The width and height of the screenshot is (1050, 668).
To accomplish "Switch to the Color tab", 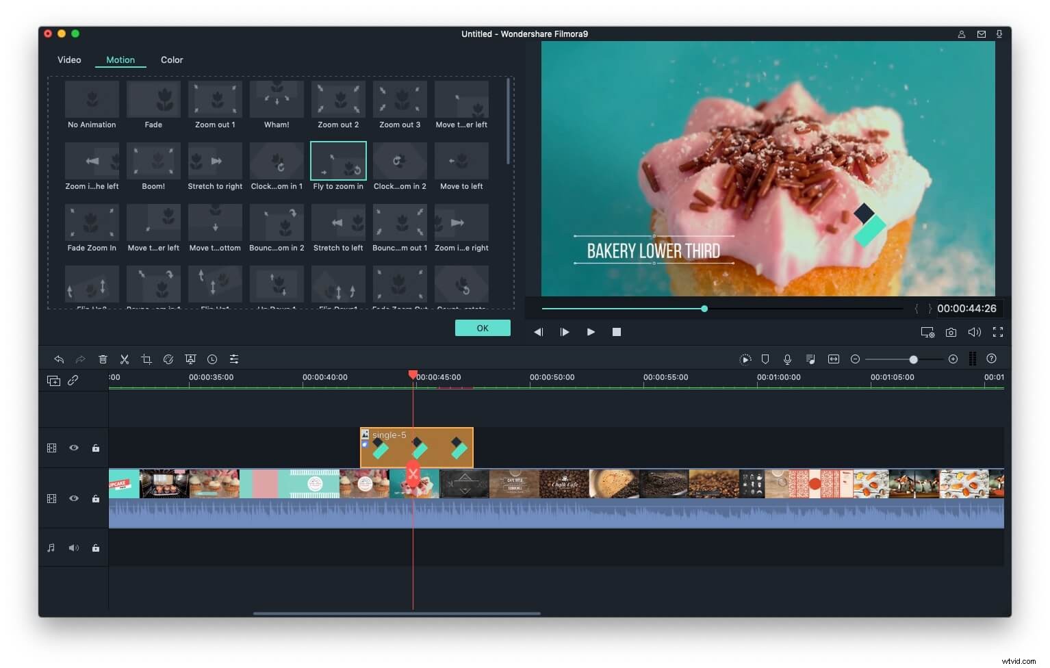I will coord(172,60).
